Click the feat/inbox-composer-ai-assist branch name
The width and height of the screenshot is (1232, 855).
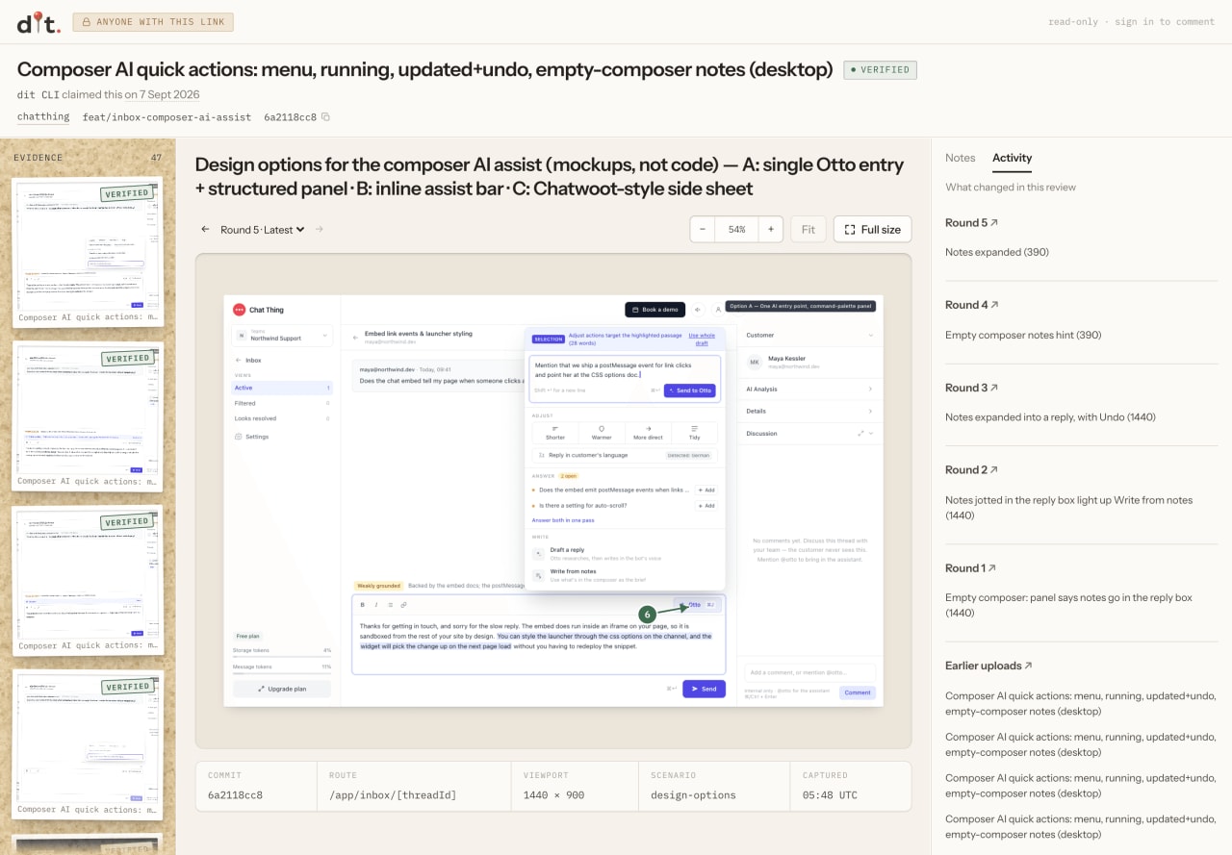pyautogui.click(x=167, y=117)
